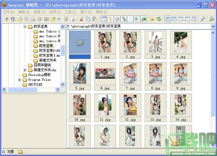Open the 工具(T) menu
This screenshot has height=156, width=217.
pos(70,12)
